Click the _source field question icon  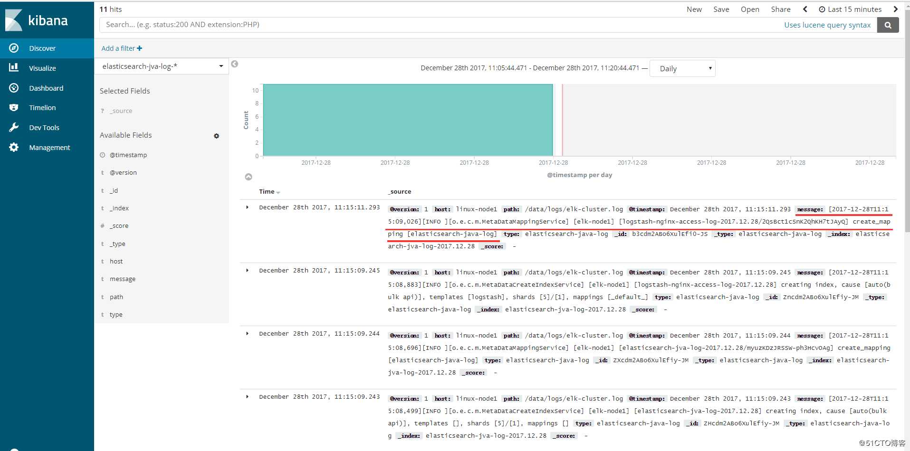(102, 111)
